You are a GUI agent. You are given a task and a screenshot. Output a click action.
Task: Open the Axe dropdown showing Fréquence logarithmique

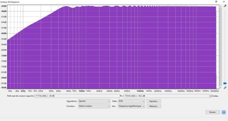[132, 106]
